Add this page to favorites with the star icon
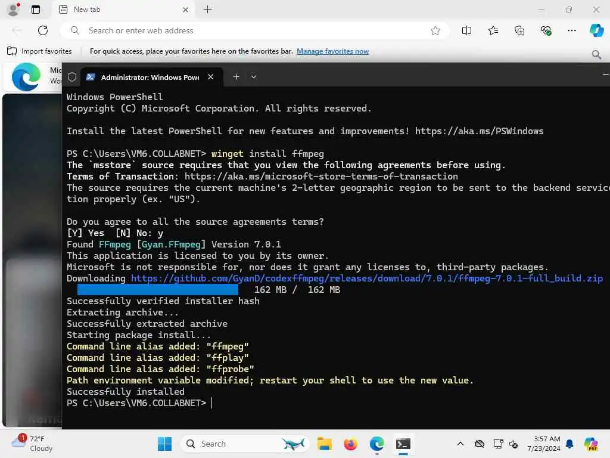Screen dimensions: 610x458 point(435,30)
